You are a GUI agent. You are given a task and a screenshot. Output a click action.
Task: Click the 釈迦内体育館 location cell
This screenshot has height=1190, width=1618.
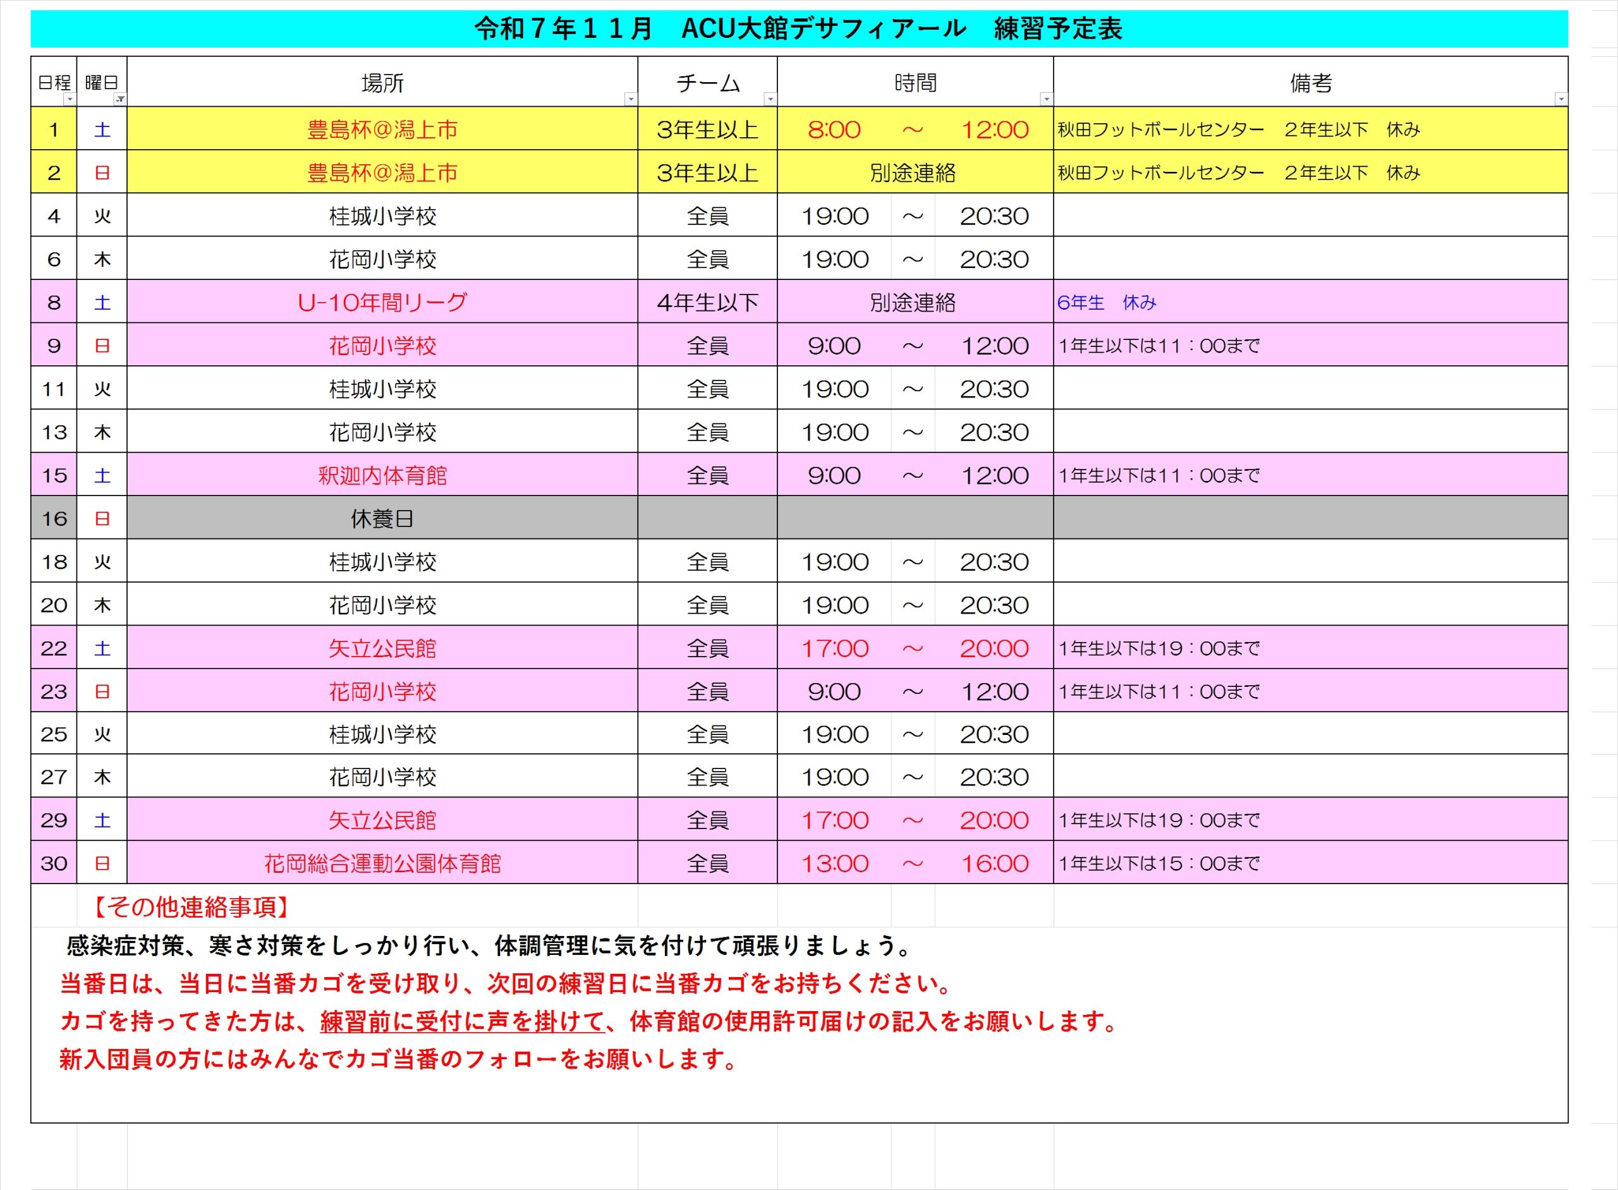tap(382, 475)
